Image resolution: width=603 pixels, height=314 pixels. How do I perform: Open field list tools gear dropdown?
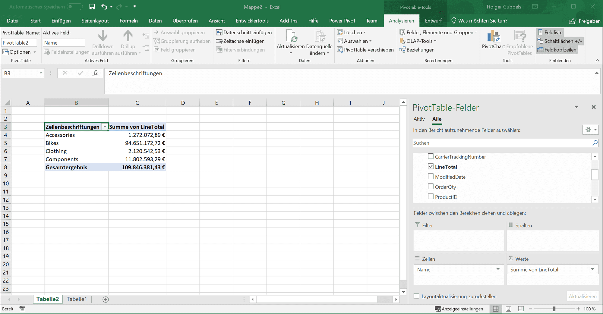click(590, 130)
